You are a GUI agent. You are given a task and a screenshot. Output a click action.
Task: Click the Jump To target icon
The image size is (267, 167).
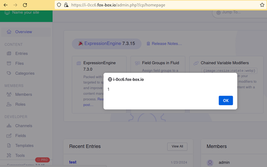pos(218,12)
